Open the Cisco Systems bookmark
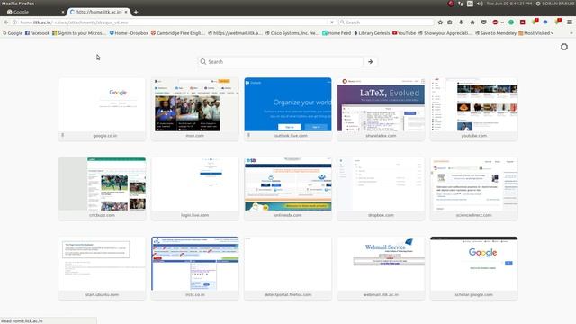 pyautogui.click(x=292, y=33)
